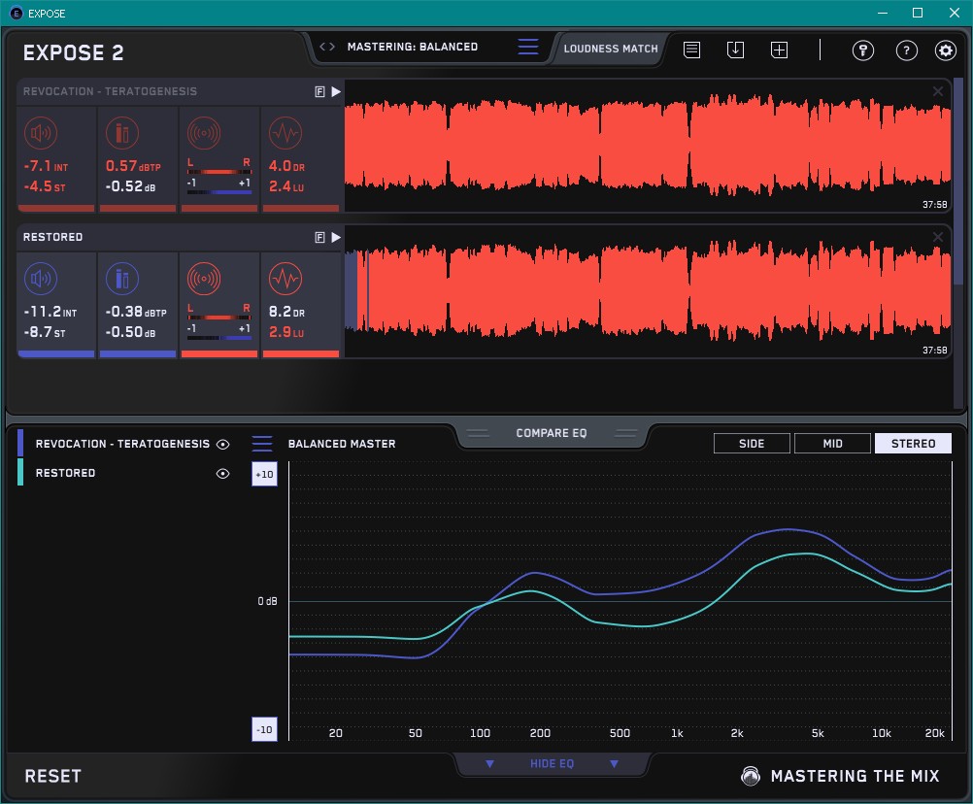The height and width of the screenshot is (804, 973).
Task: Click the Reset button
Action: pyautogui.click(x=53, y=776)
